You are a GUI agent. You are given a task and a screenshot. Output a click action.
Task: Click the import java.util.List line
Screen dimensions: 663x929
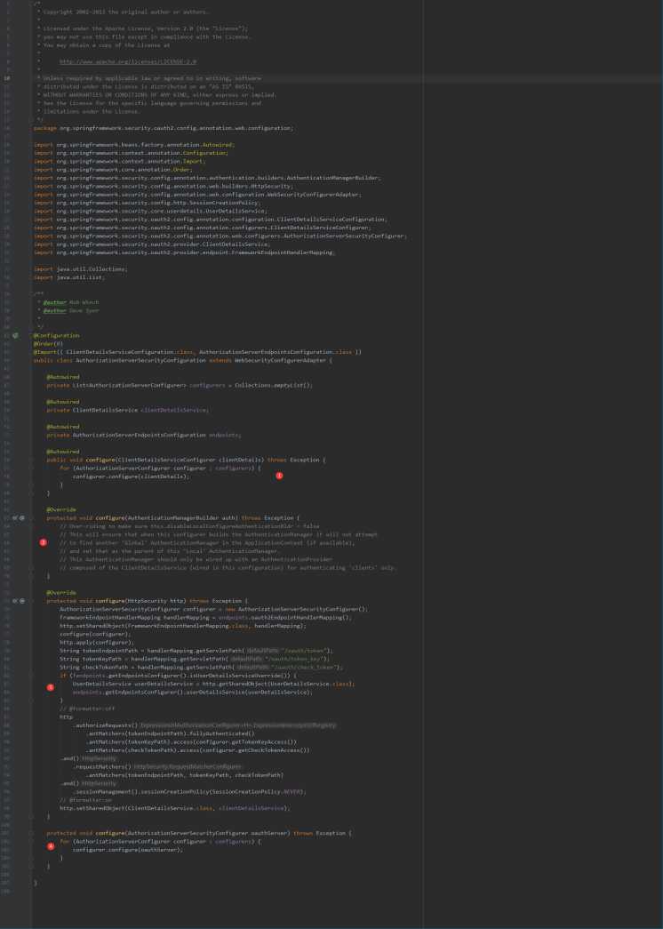[69, 277]
